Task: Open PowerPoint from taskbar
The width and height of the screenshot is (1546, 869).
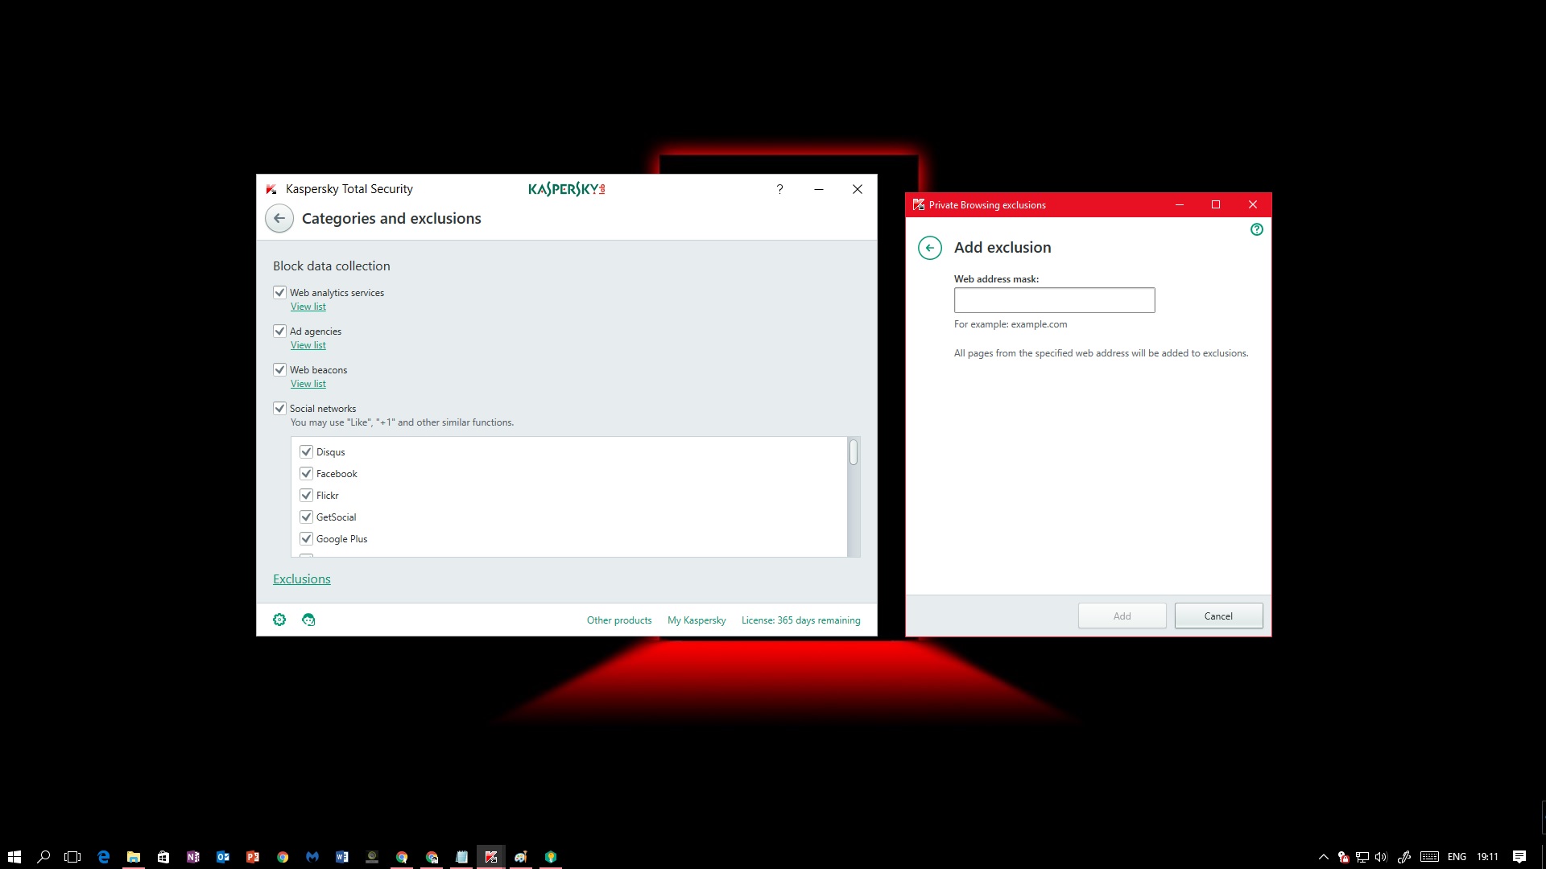Action: pos(253,857)
